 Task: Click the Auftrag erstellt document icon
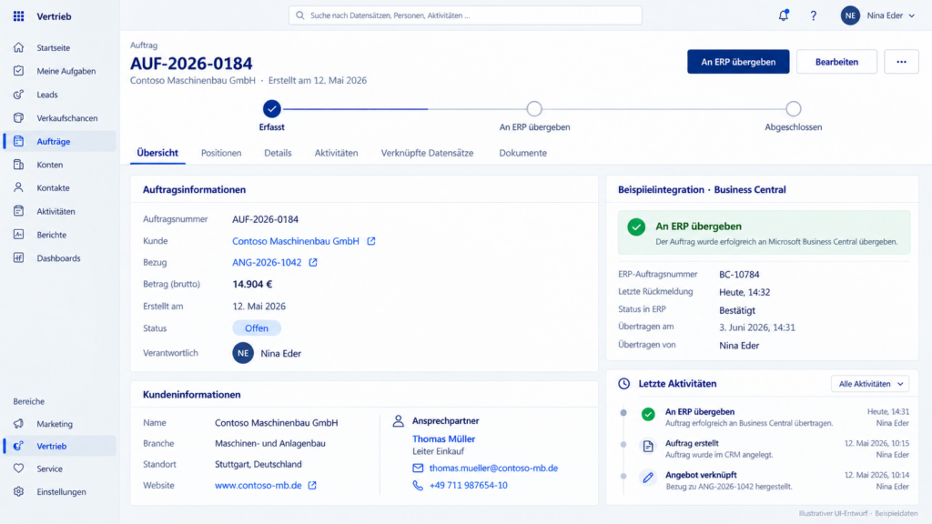click(x=648, y=446)
